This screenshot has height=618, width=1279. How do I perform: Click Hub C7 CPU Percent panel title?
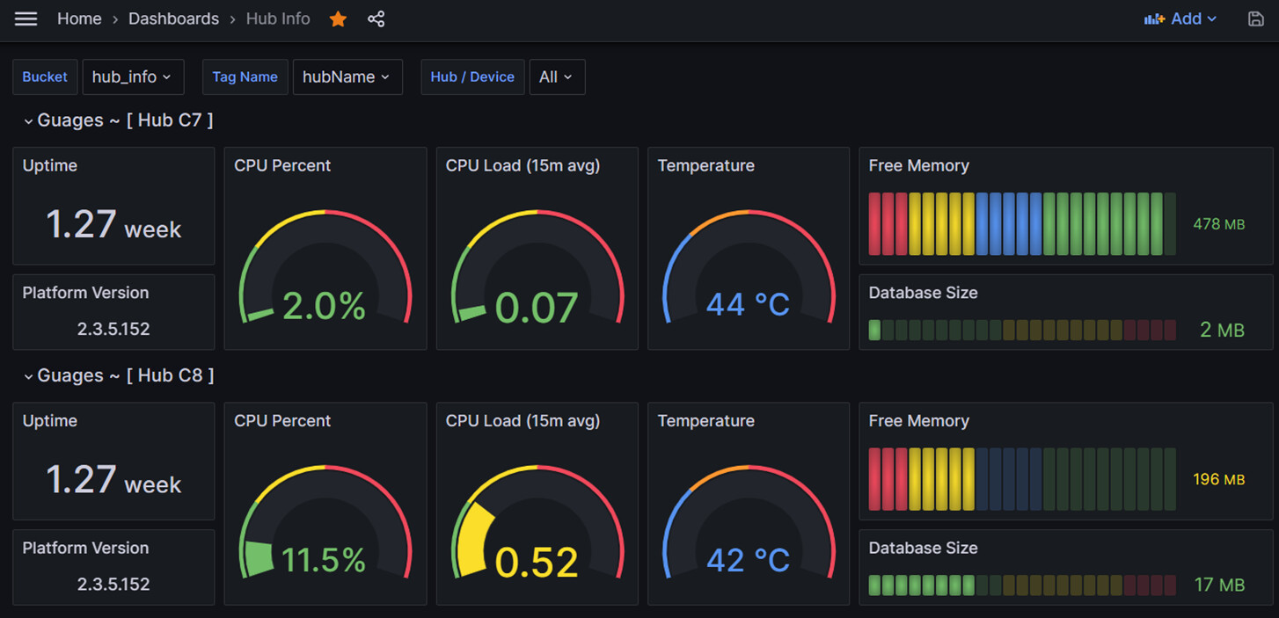click(282, 165)
